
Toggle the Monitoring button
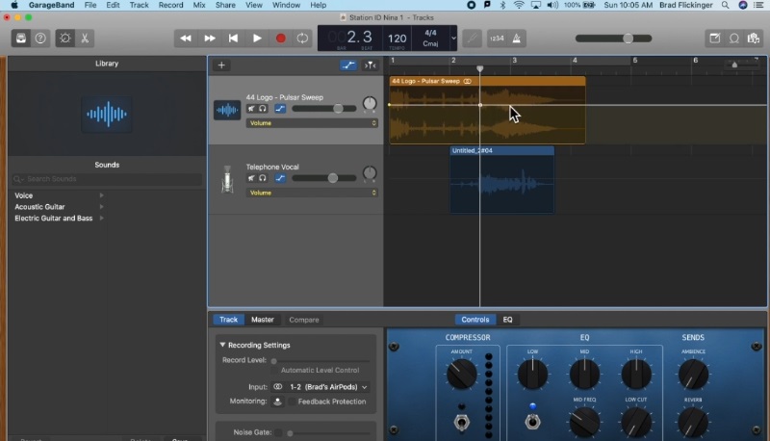click(x=277, y=402)
